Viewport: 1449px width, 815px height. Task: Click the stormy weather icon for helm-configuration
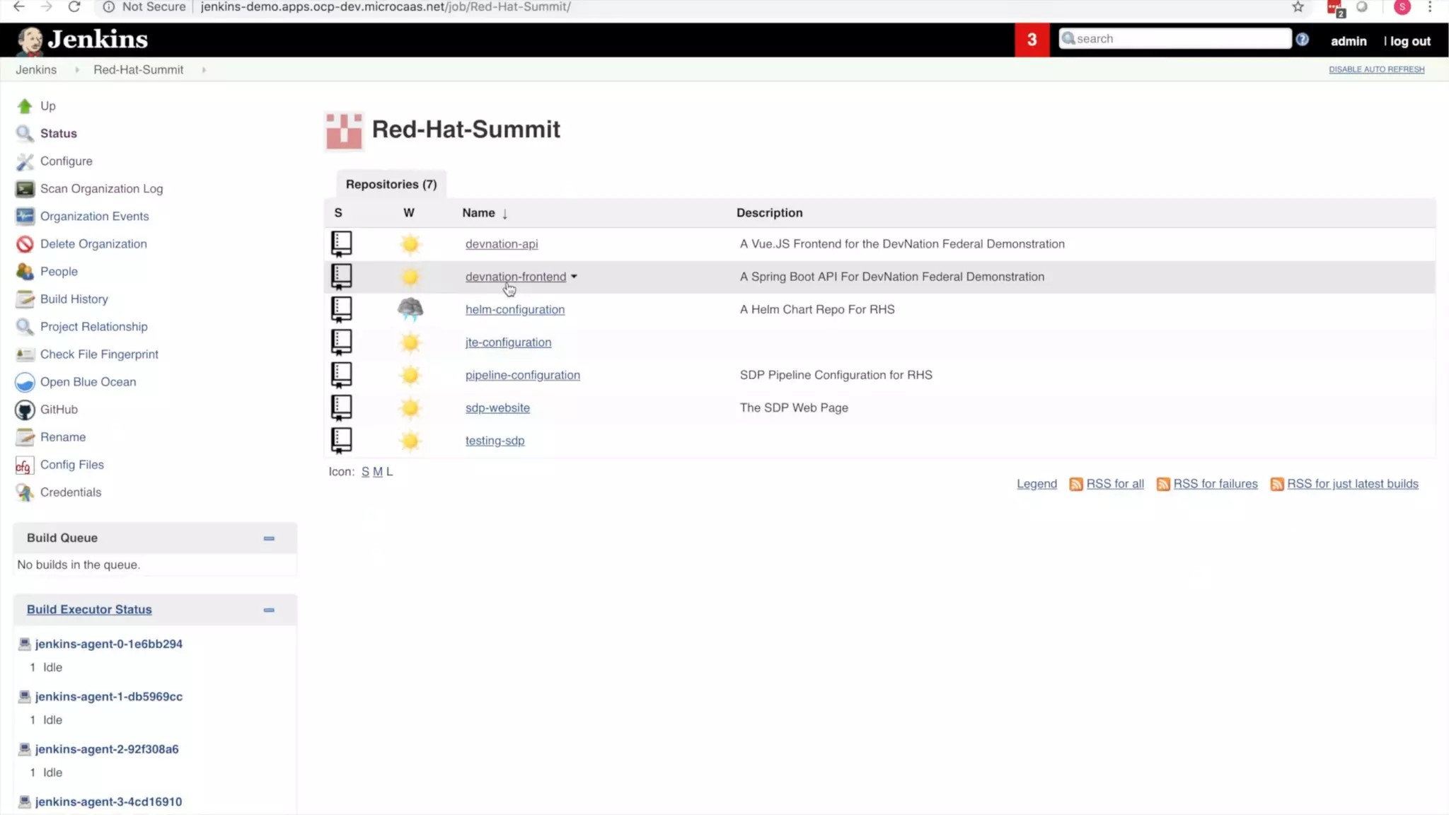(410, 309)
